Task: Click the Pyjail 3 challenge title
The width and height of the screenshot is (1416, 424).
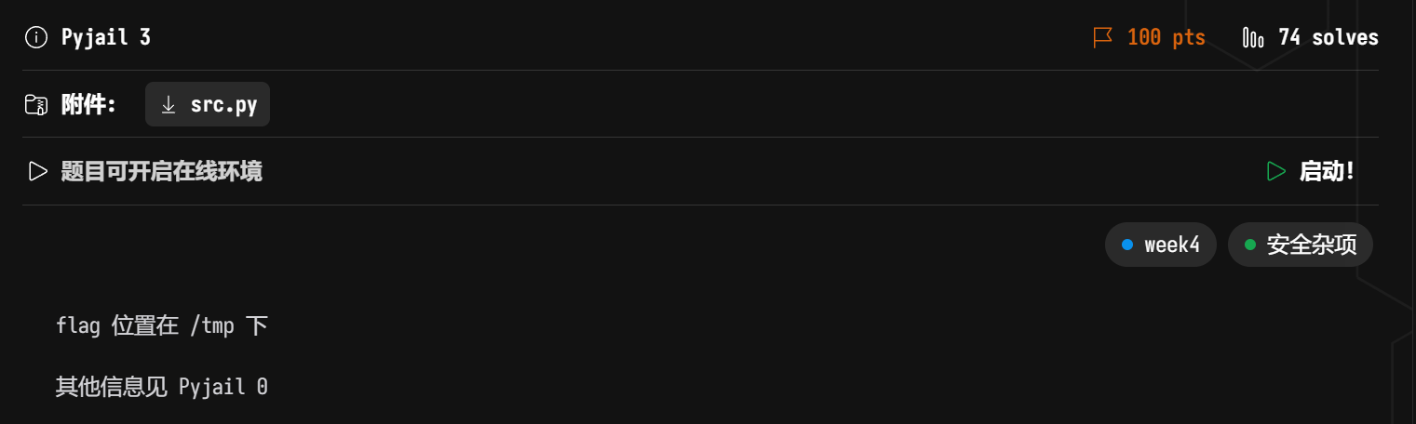Action: point(106,37)
